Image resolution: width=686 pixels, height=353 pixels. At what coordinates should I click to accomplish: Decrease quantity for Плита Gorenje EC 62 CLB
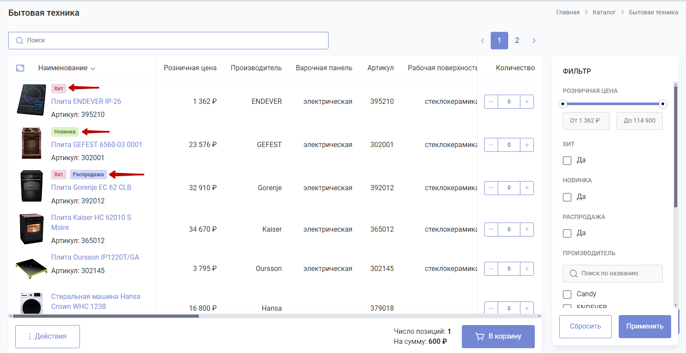click(x=491, y=188)
